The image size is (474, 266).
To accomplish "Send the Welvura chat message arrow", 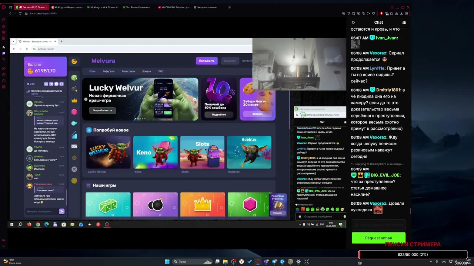I will (61, 211).
